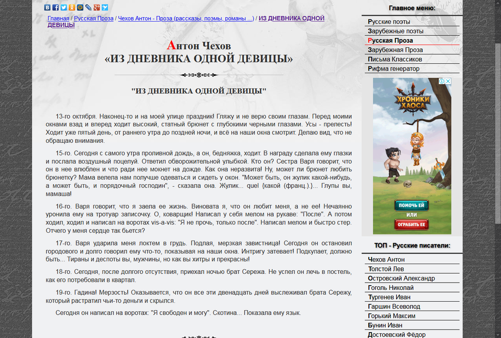The height and width of the screenshot is (338, 501).
Task: Open Чехов Антон - Проза breadcrumb link
Action: (186, 19)
